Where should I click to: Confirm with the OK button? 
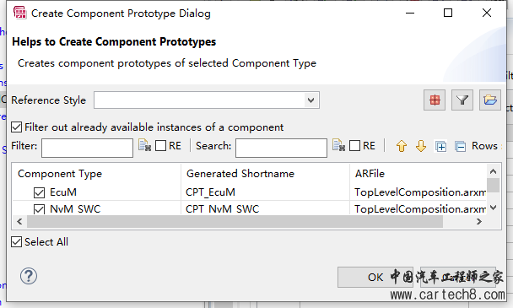(x=375, y=278)
